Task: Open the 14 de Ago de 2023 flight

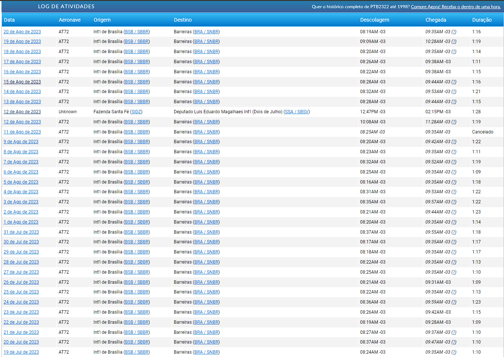Action: [x=22, y=92]
